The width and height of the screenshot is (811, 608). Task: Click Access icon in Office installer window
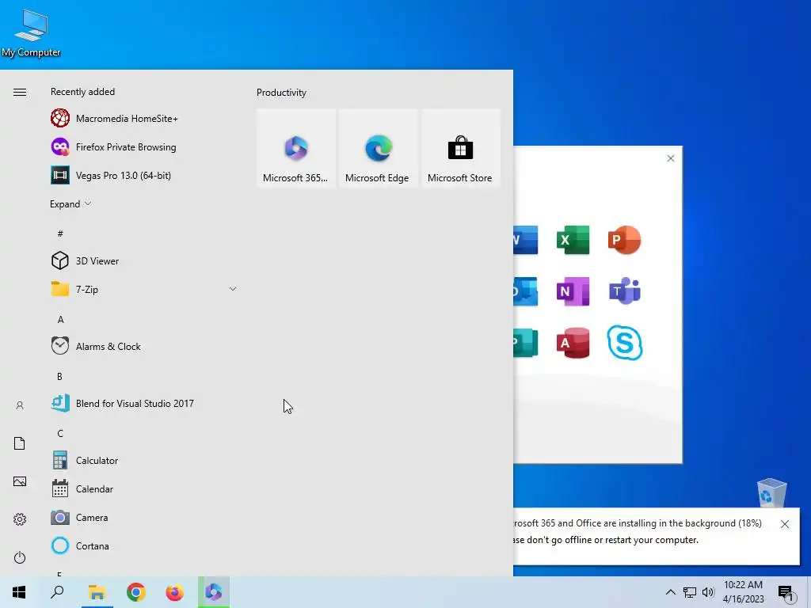(573, 343)
